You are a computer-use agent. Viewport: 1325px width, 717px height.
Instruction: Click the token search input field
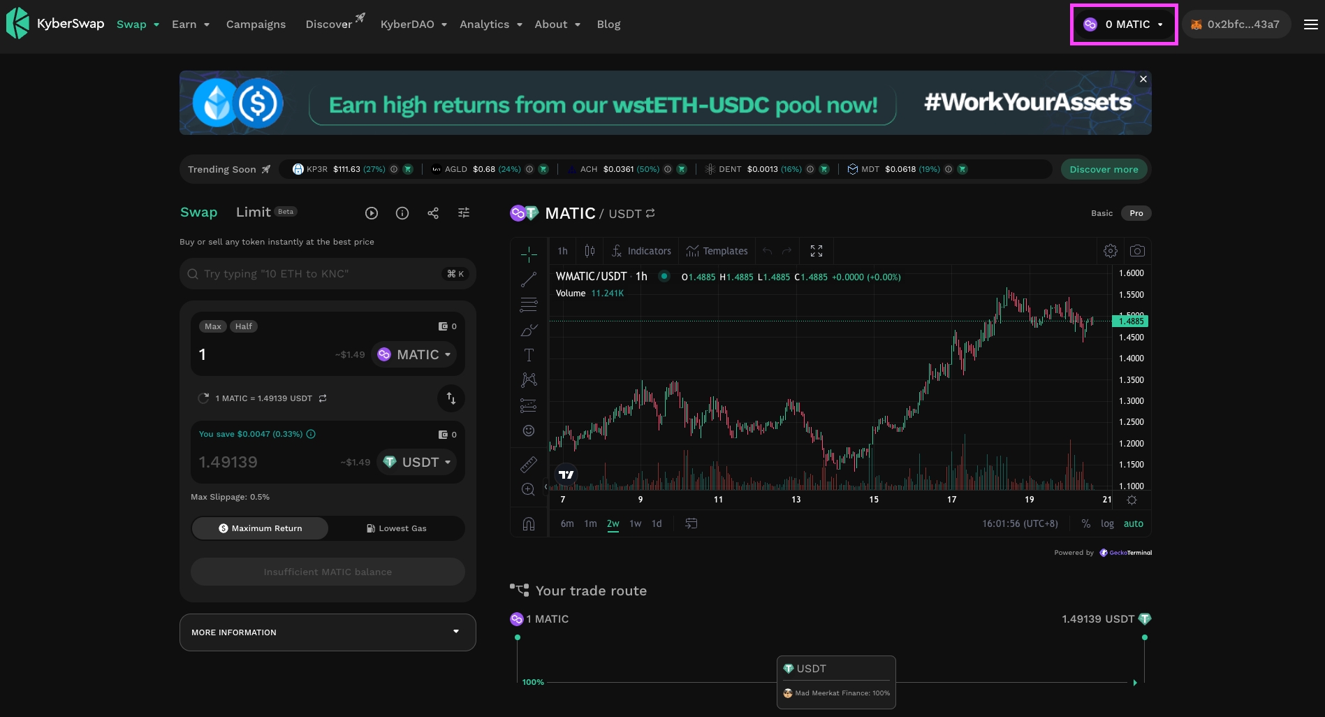tap(321, 274)
